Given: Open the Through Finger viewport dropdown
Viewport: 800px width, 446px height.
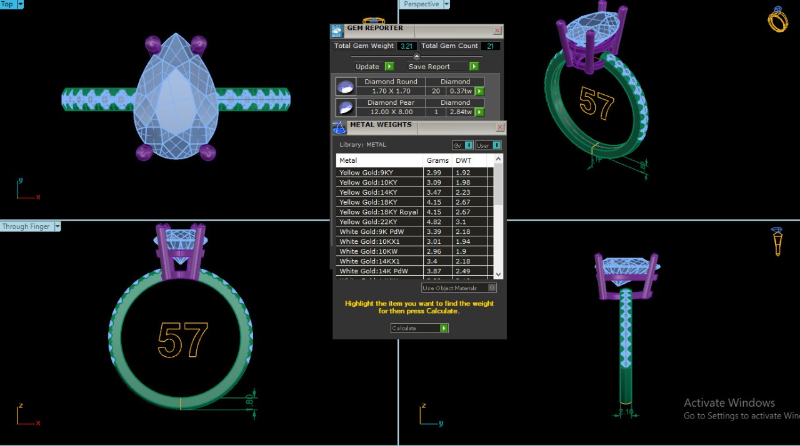Looking at the screenshot, I should 57,226.
